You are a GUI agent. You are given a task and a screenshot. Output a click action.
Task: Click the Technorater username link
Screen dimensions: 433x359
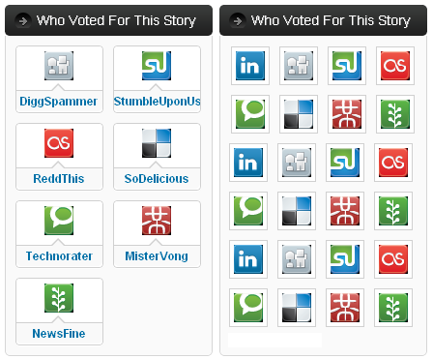click(x=59, y=256)
